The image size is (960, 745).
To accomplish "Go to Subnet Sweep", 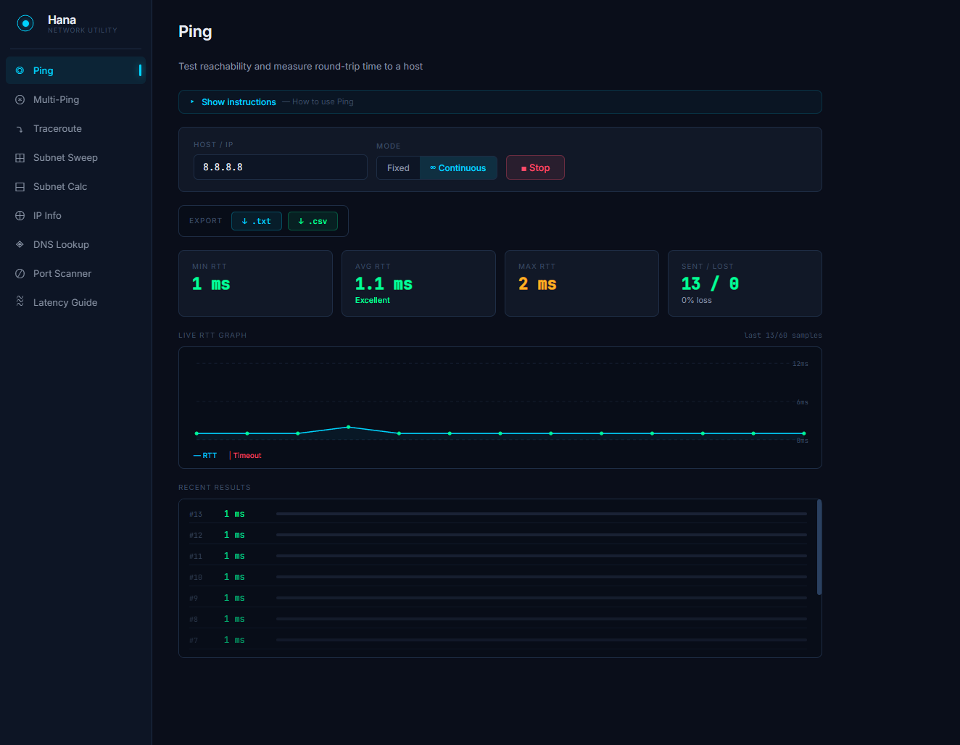I will pyautogui.click(x=75, y=157).
